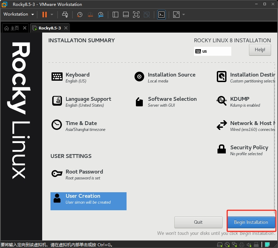The width and height of the screenshot is (278, 248).
Task: Enter full screen mode
Action: pyautogui.click(x=136, y=15)
